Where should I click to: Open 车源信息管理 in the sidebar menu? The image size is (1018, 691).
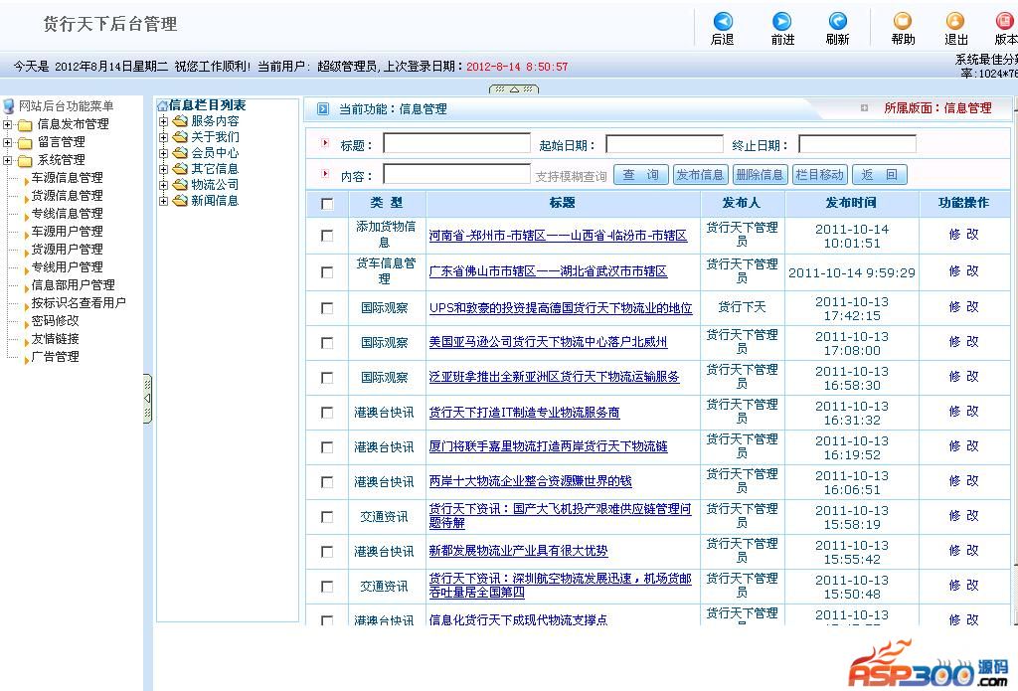coord(67,178)
